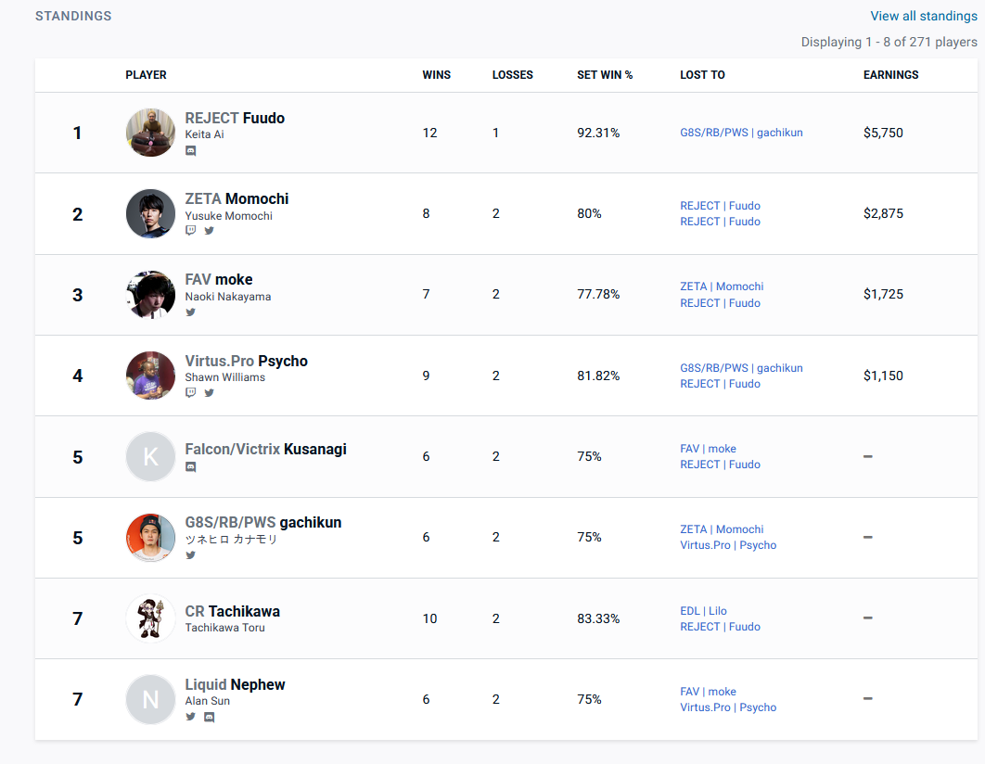The width and height of the screenshot is (985, 764).
Task: Click the EARNINGS column header
Action: click(890, 75)
